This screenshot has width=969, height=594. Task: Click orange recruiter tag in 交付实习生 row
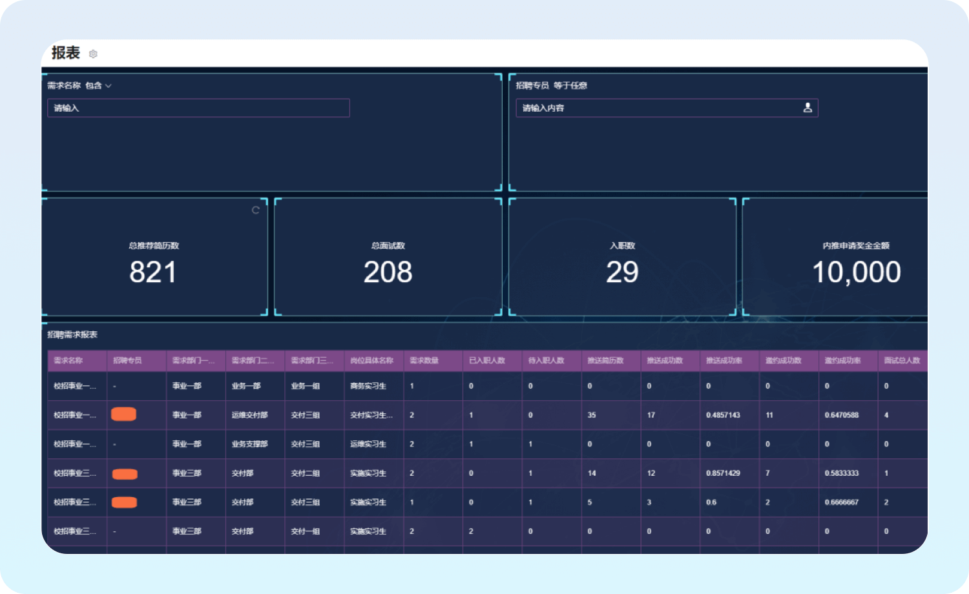pos(123,415)
